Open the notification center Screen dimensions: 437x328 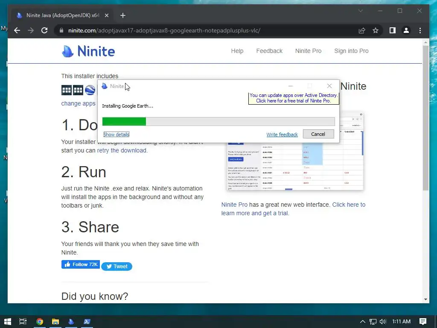point(423,322)
